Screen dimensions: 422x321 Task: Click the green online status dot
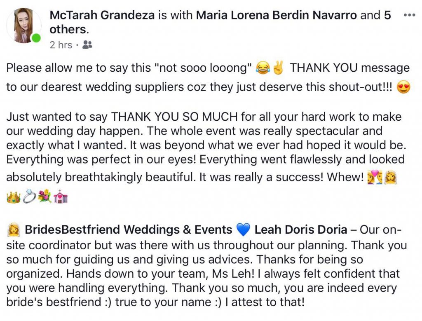[36, 39]
